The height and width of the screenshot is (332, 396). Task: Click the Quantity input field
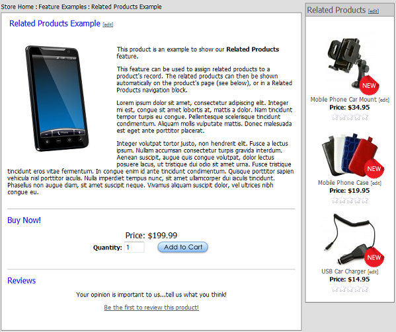coord(134,248)
